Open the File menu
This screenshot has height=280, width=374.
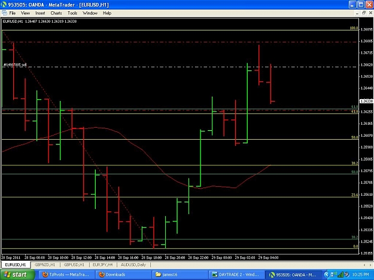pyautogui.click(x=12, y=13)
